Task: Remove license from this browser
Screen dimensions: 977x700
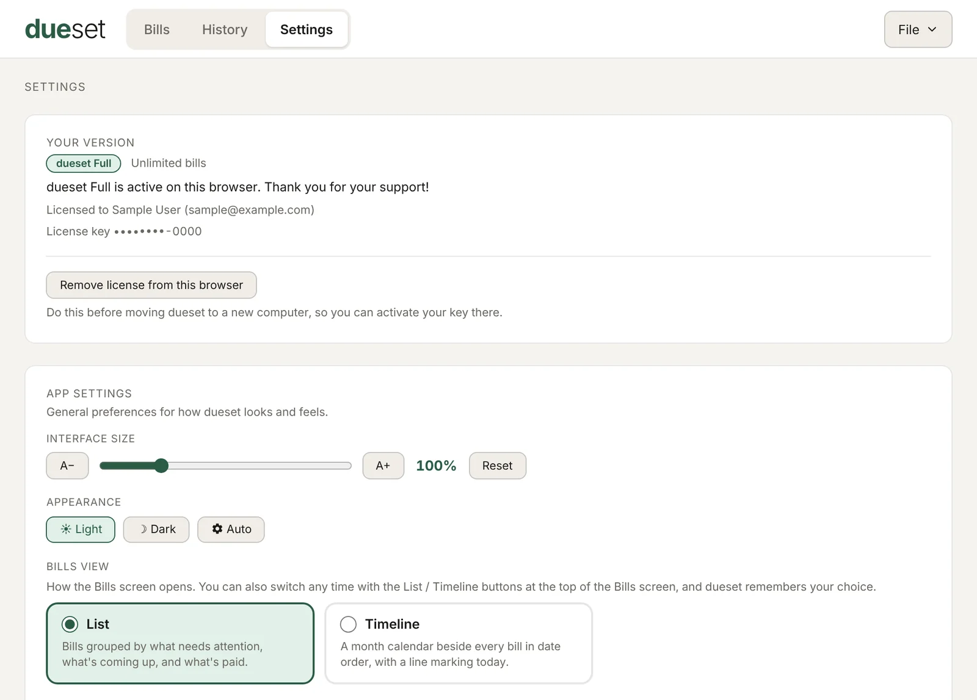Action: tap(151, 285)
